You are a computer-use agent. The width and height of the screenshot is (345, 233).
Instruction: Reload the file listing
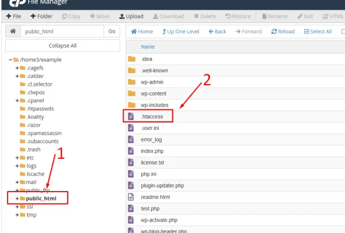tap(283, 32)
